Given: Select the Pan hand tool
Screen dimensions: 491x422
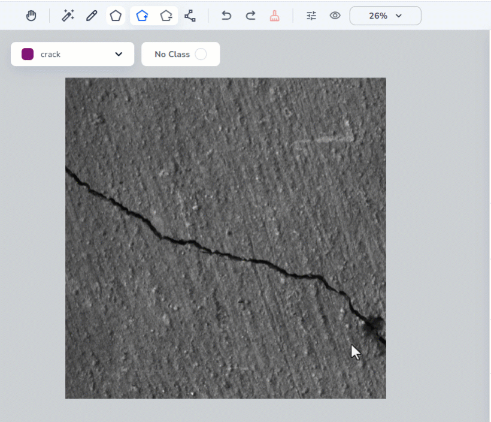Looking at the screenshot, I should [32, 16].
